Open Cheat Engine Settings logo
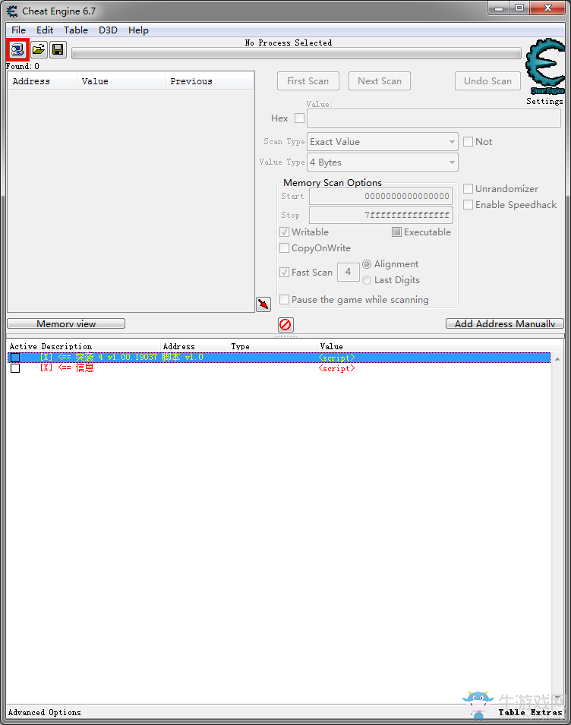Screen dimensions: 571x725 click(x=545, y=67)
